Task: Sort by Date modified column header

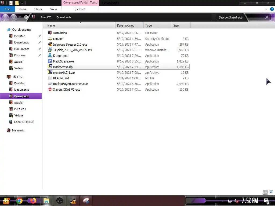Action: [x=129, y=25]
